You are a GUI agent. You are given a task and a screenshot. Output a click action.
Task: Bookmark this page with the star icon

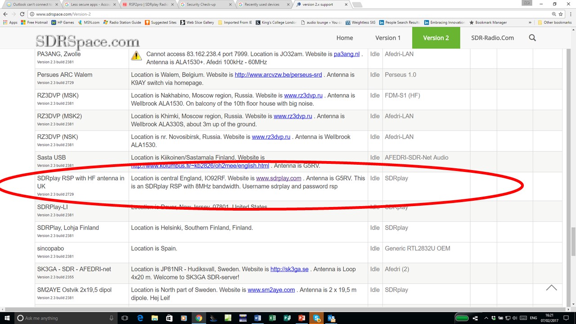click(x=560, y=14)
